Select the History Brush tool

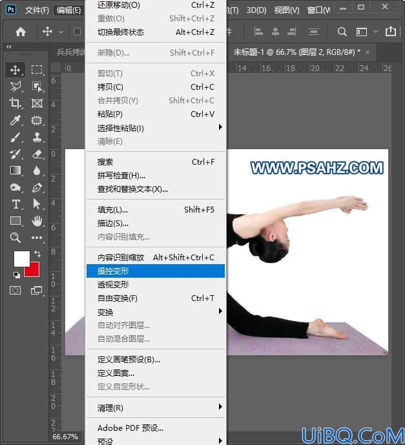pos(16,154)
